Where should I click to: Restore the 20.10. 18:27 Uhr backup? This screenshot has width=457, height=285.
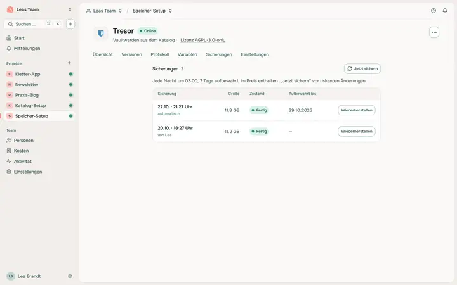(x=357, y=132)
